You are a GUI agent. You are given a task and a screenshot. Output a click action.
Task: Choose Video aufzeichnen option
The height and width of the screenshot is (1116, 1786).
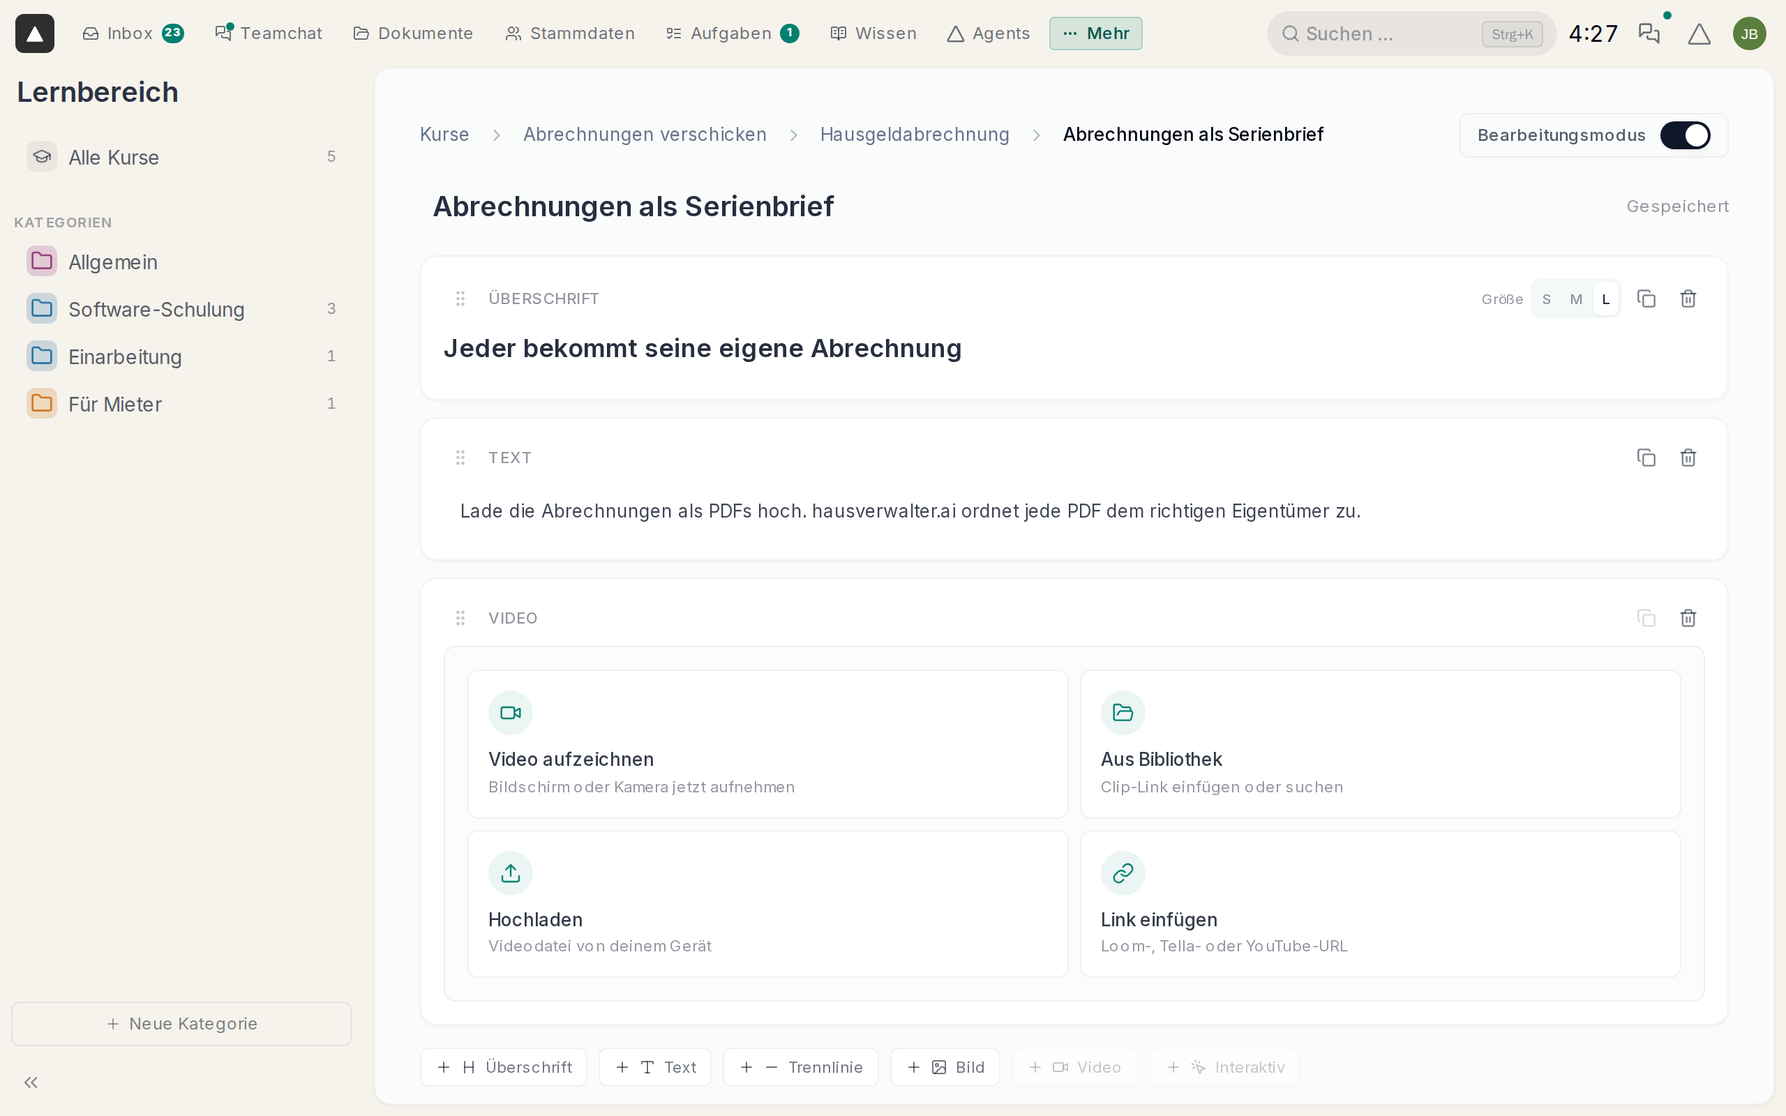point(767,744)
